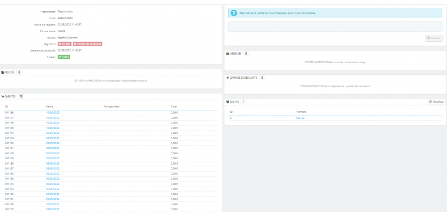Select the cart ID 011188 cell
The height and width of the screenshot is (212, 447).
coord(9,164)
